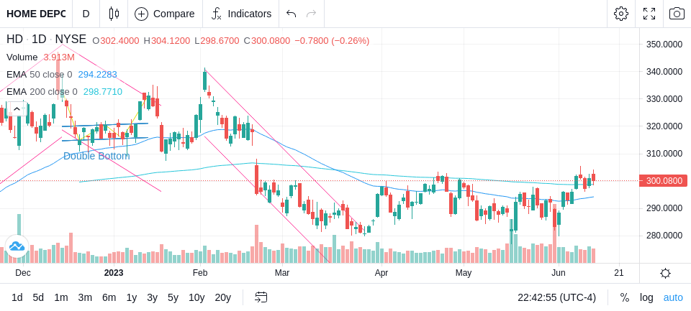Click the 21 date axis label
691x311 pixels.
pyautogui.click(x=619, y=273)
